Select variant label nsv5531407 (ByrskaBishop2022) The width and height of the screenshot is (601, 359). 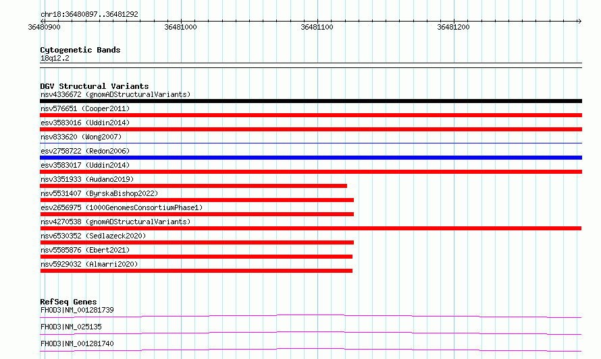point(99,193)
